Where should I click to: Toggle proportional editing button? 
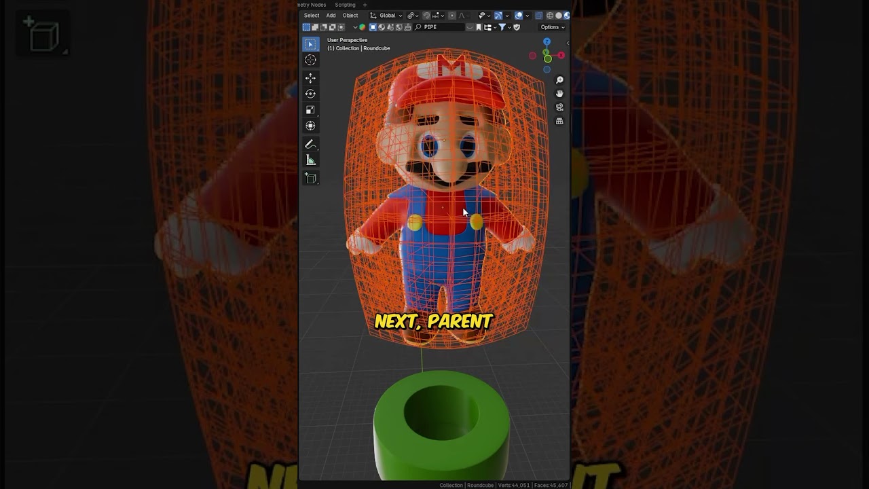(x=452, y=16)
